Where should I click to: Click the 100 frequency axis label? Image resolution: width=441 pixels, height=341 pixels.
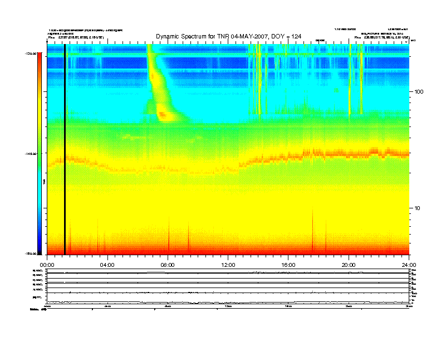tap(419, 92)
